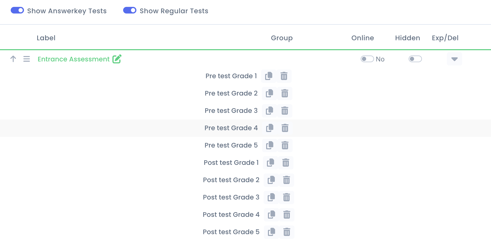The image size is (491, 239).
Task: Open the Entrance Assessment link
Action: click(x=74, y=59)
